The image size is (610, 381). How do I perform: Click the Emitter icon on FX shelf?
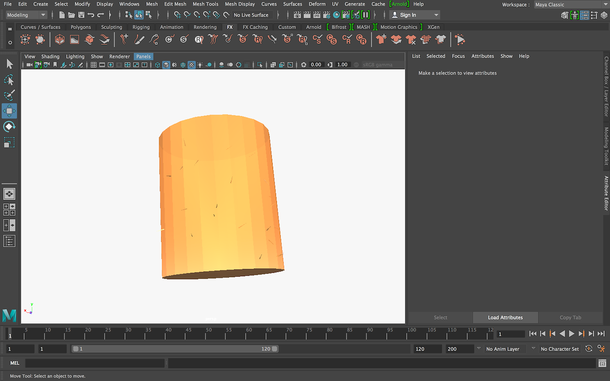pyautogui.click(x=25, y=40)
